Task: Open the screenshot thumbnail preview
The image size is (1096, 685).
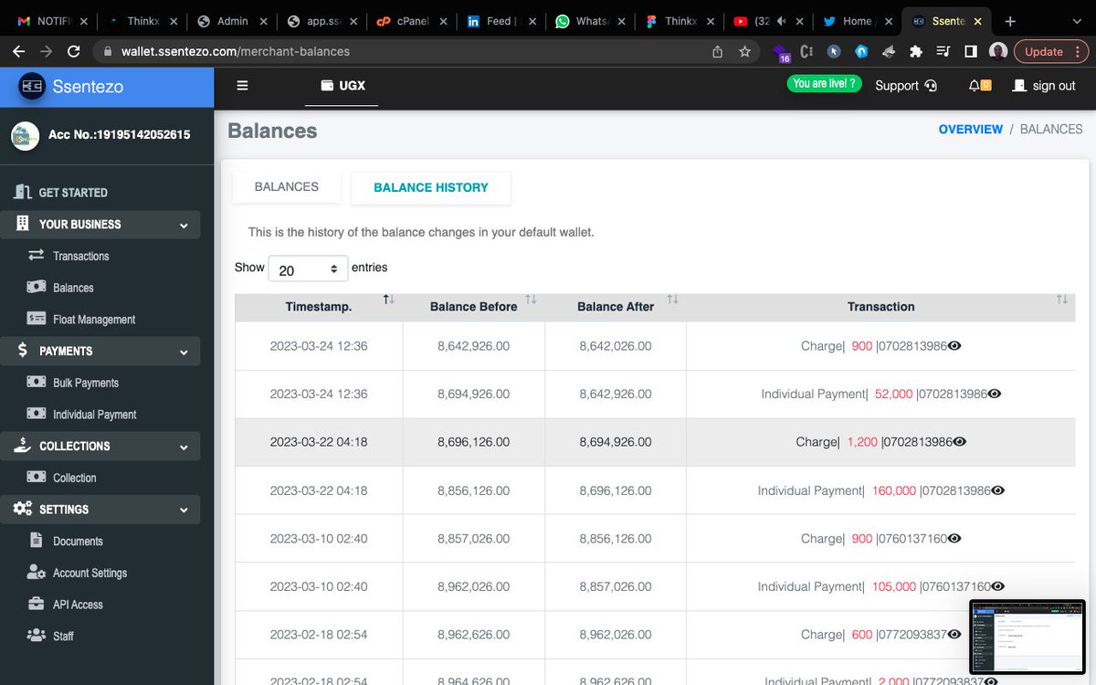Action: pos(1027,637)
